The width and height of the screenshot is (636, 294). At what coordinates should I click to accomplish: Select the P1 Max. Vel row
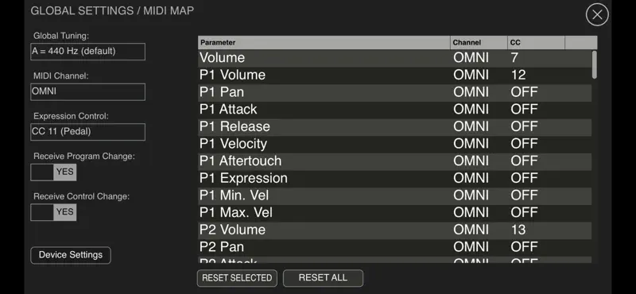pyautogui.click(x=394, y=213)
